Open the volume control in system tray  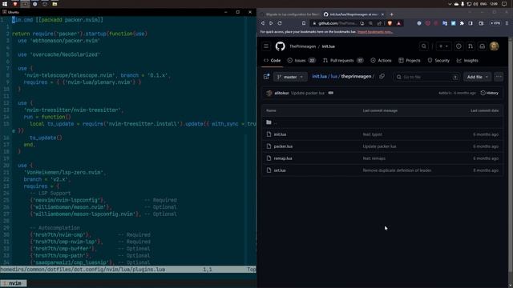pyautogui.click(x=475, y=4)
